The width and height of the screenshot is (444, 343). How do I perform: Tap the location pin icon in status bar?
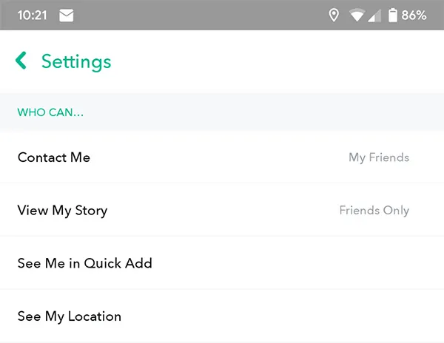tap(334, 16)
